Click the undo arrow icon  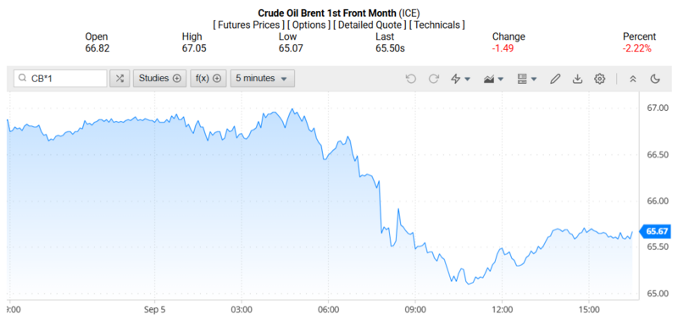point(411,79)
